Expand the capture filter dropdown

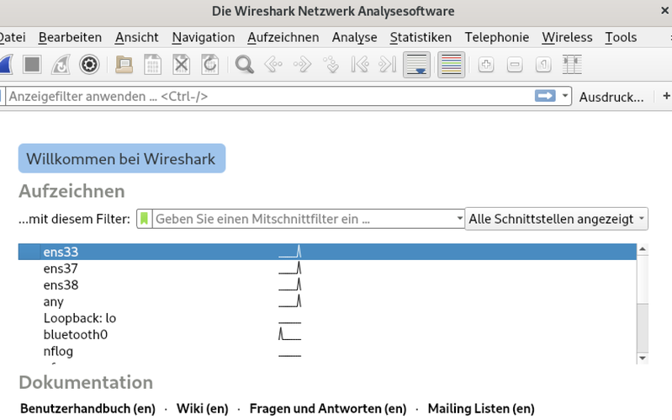459,218
